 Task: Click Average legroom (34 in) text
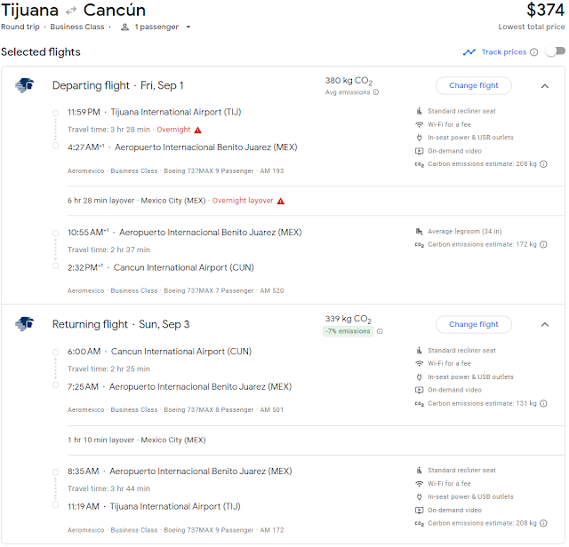click(467, 232)
